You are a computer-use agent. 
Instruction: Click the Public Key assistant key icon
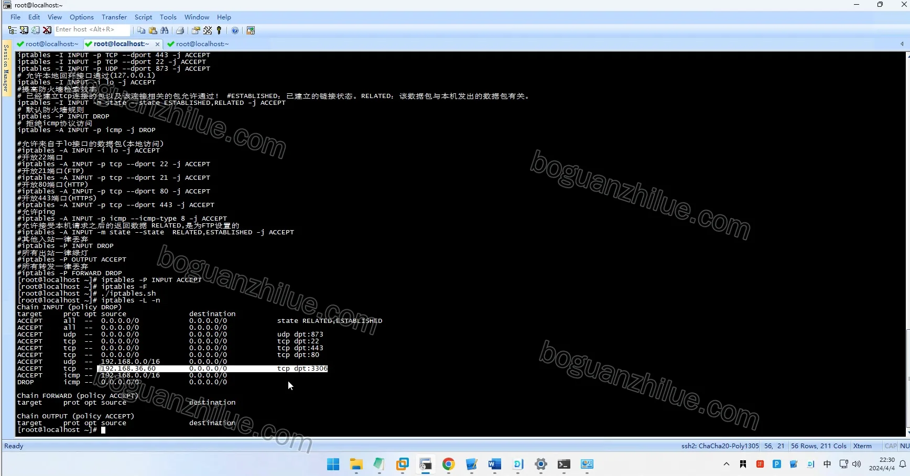(x=219, y=30)
